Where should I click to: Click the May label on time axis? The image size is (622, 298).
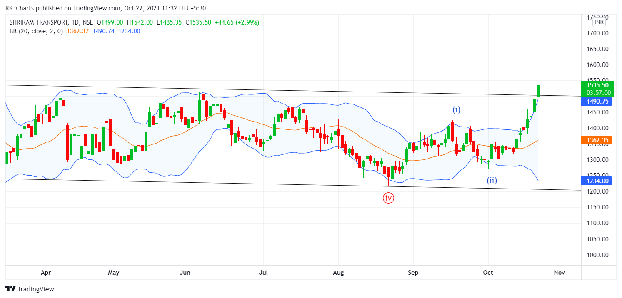point(113,273)
